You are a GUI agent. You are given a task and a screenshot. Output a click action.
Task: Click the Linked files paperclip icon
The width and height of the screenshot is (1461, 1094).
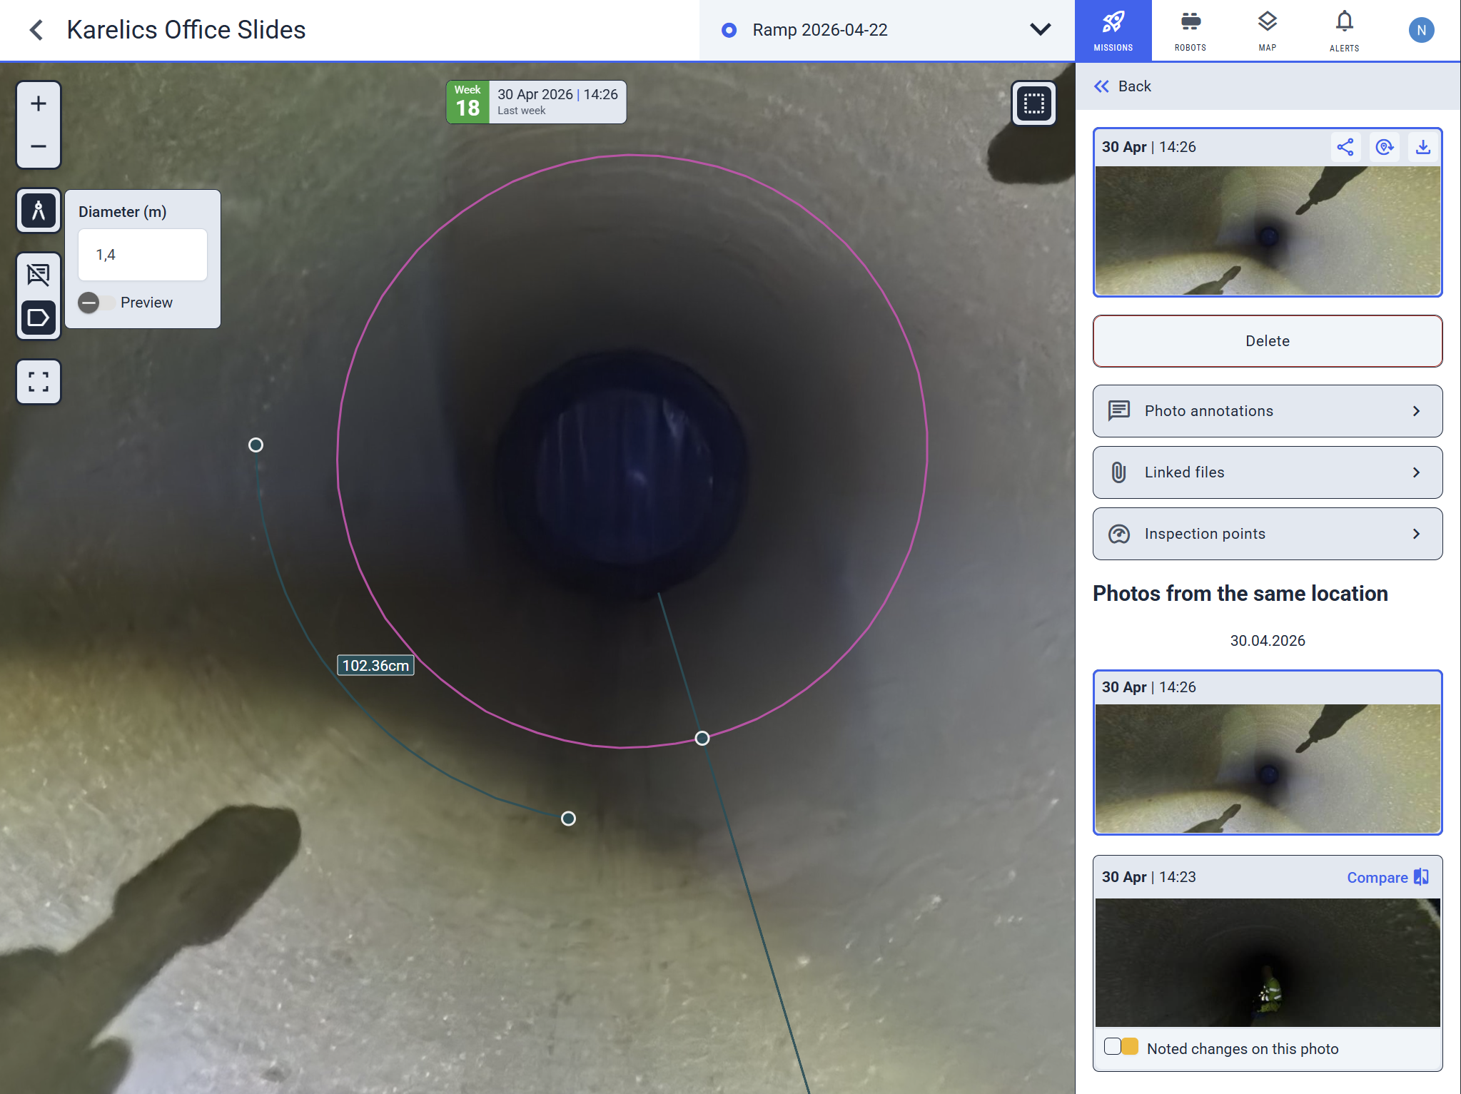1118,472
